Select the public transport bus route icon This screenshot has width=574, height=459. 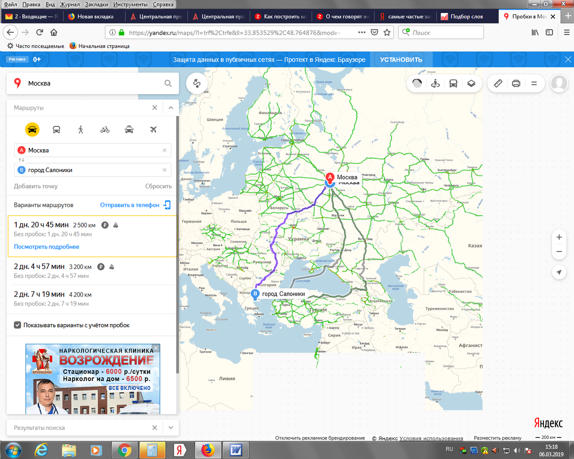(x=56, y=130)
